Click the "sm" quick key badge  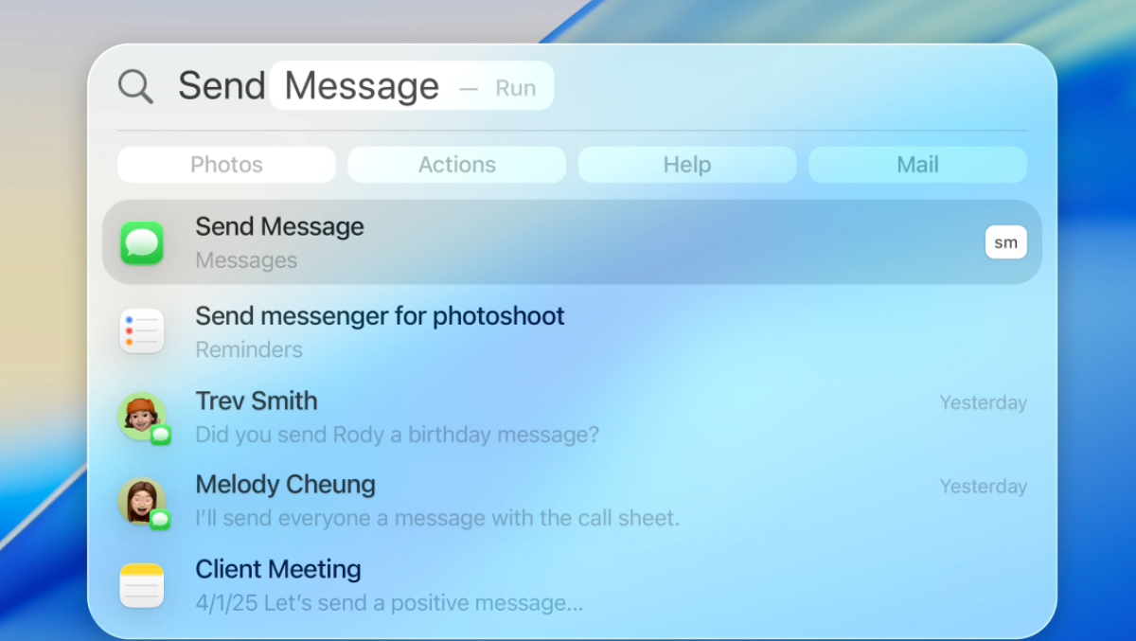click(1005, 242)
